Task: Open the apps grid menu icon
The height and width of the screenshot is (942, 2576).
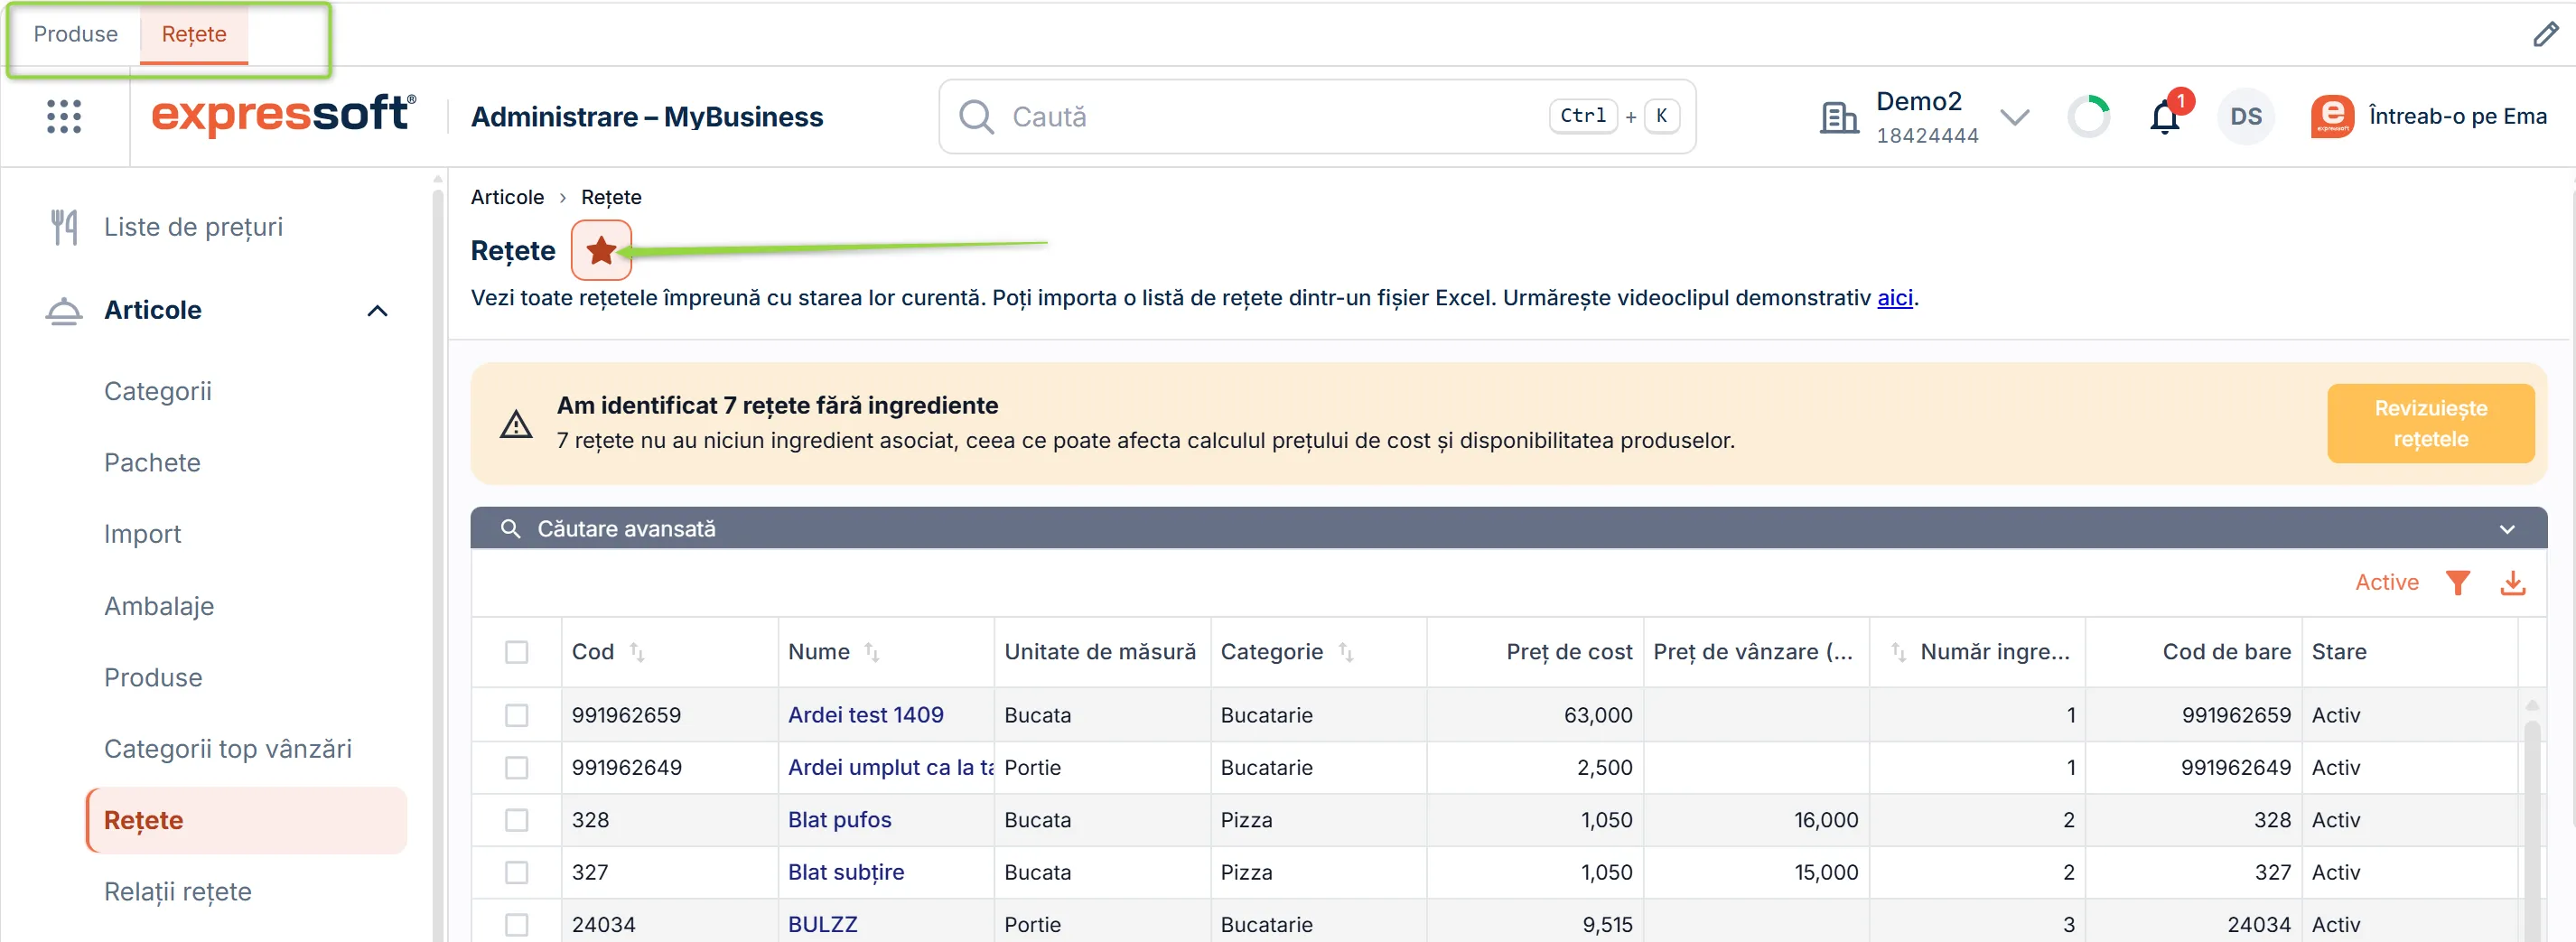Action: (64, 116)
